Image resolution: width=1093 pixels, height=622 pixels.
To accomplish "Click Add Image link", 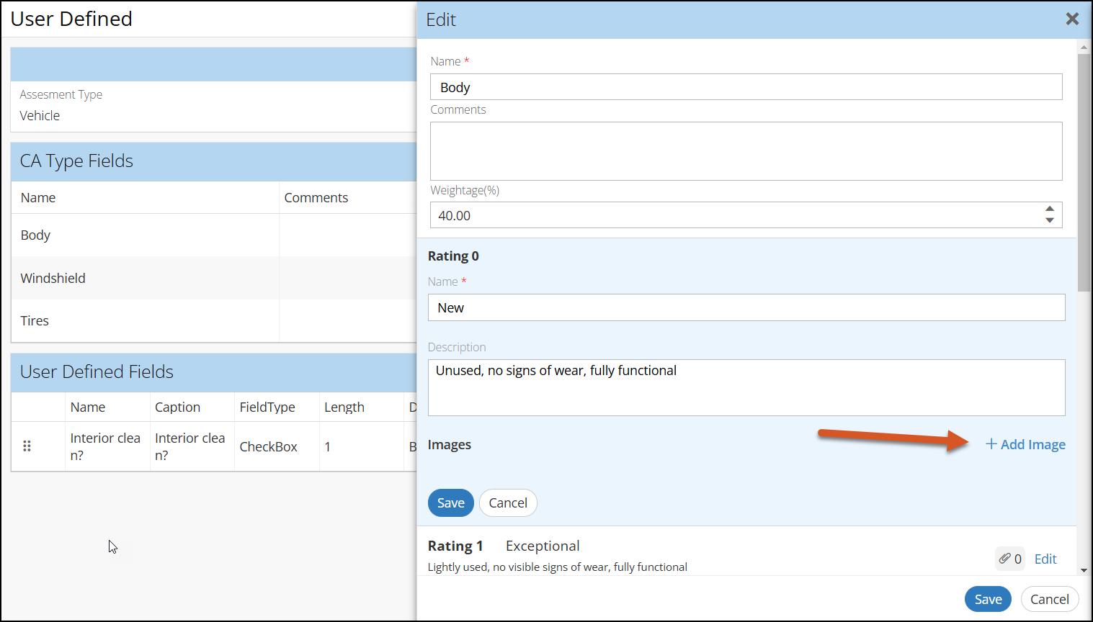I will pos(1025,445).
